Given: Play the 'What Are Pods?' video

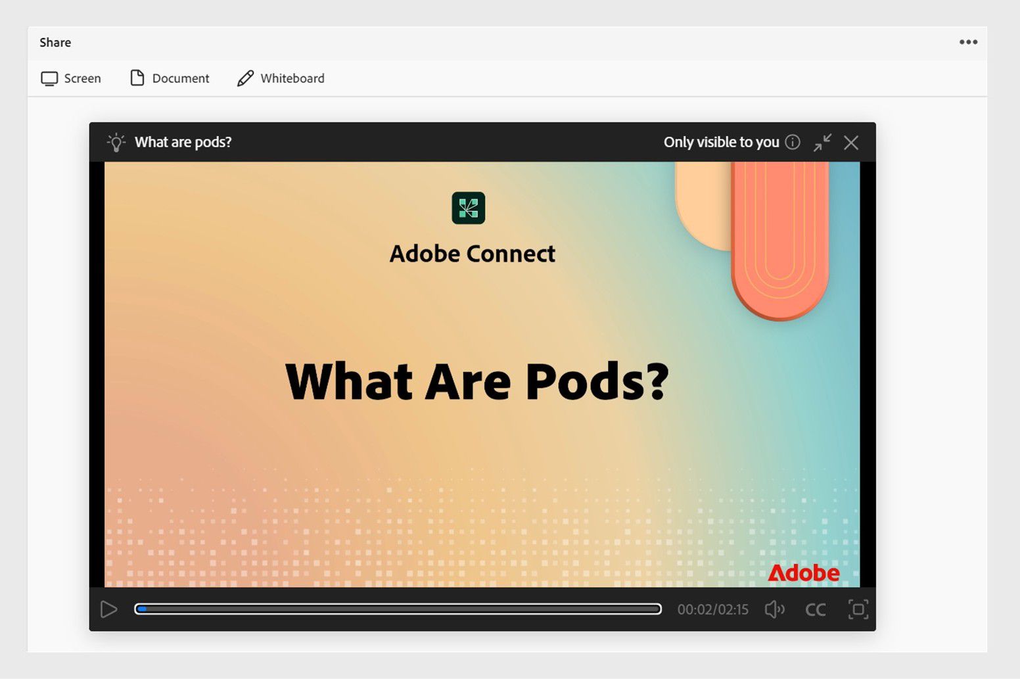Looking at the screenshot, I should coord(109,609).
